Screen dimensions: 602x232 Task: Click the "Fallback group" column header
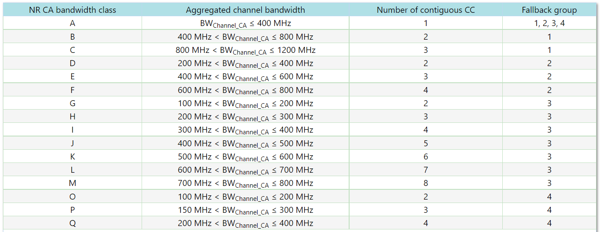point(549,10)
